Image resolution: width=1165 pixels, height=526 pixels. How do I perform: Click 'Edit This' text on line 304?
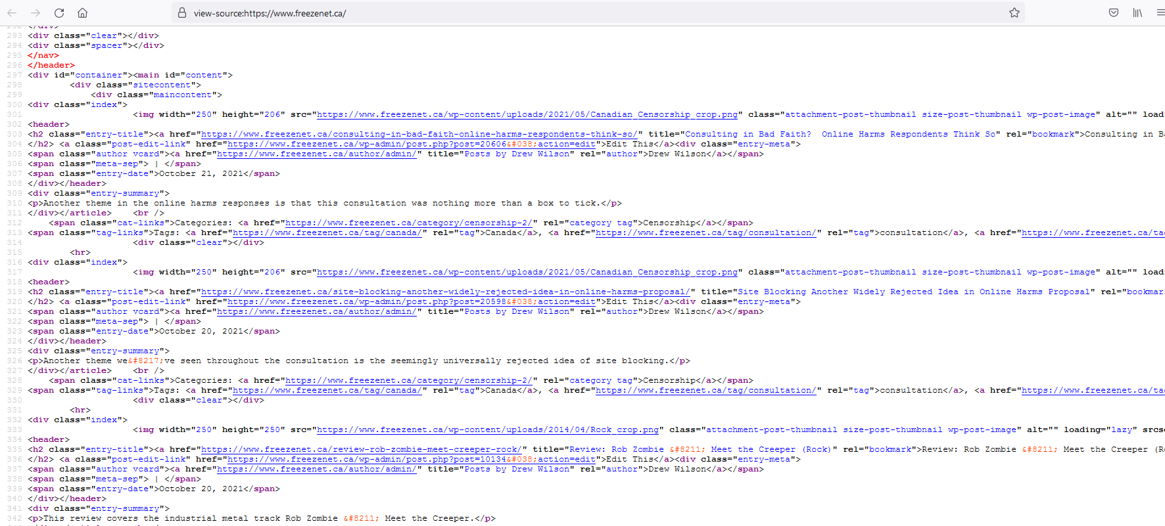tap(630, 144)
